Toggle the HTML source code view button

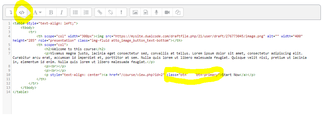[x=22, y=12]
